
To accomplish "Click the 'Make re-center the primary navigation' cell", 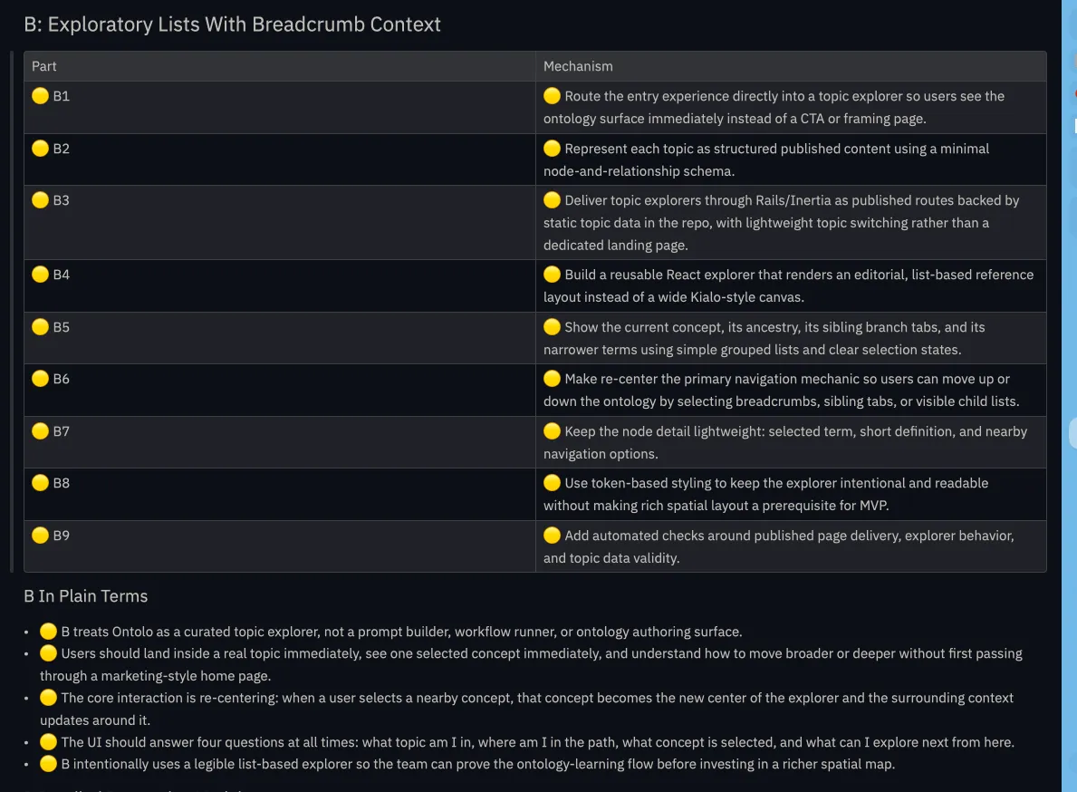I will pos(786,390).
